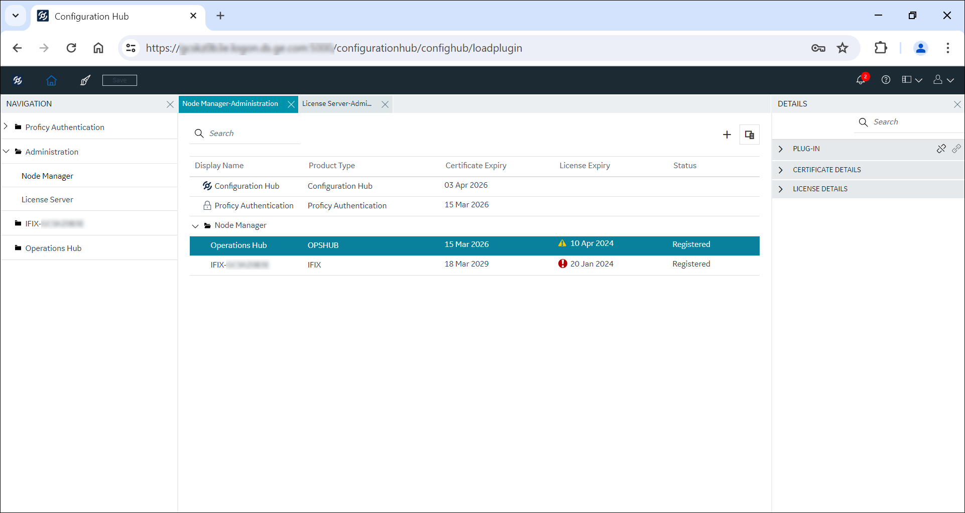This screenshot has width=965, height=513.
Task: Select the Operations Hub row
Action: (x=474, y=245)
